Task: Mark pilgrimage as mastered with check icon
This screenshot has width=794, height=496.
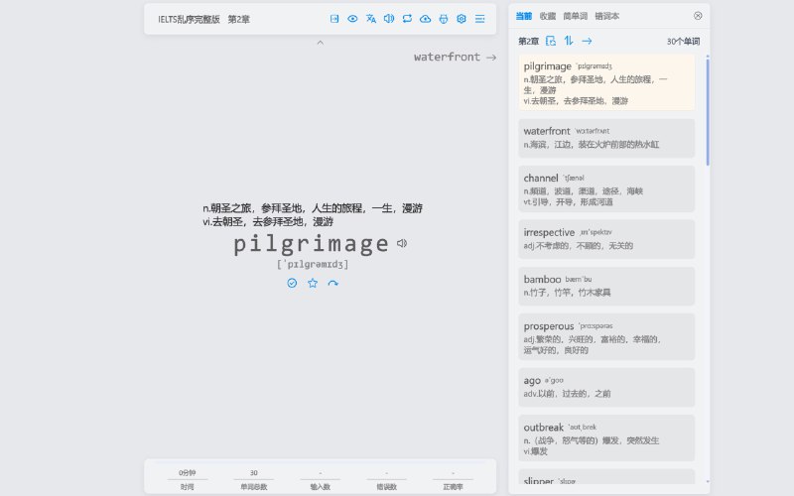Action: click(292, 283)
